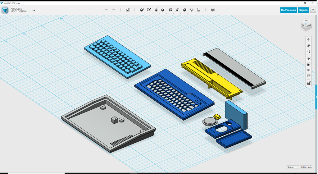The width and height of the screenshot is (318, 174).
Task: Click the Pattern tool icon
Action: point(170,10)
